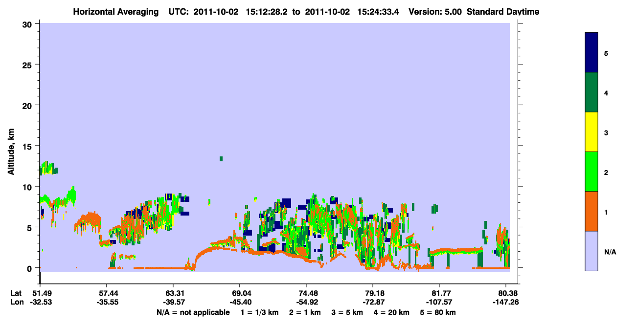Click the dark green color bar segment
The image size is (636, 326).
(x=591, y=92)
